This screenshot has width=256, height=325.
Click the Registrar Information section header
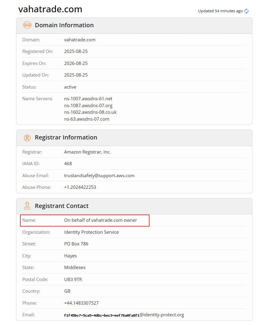tap(66, 138)
